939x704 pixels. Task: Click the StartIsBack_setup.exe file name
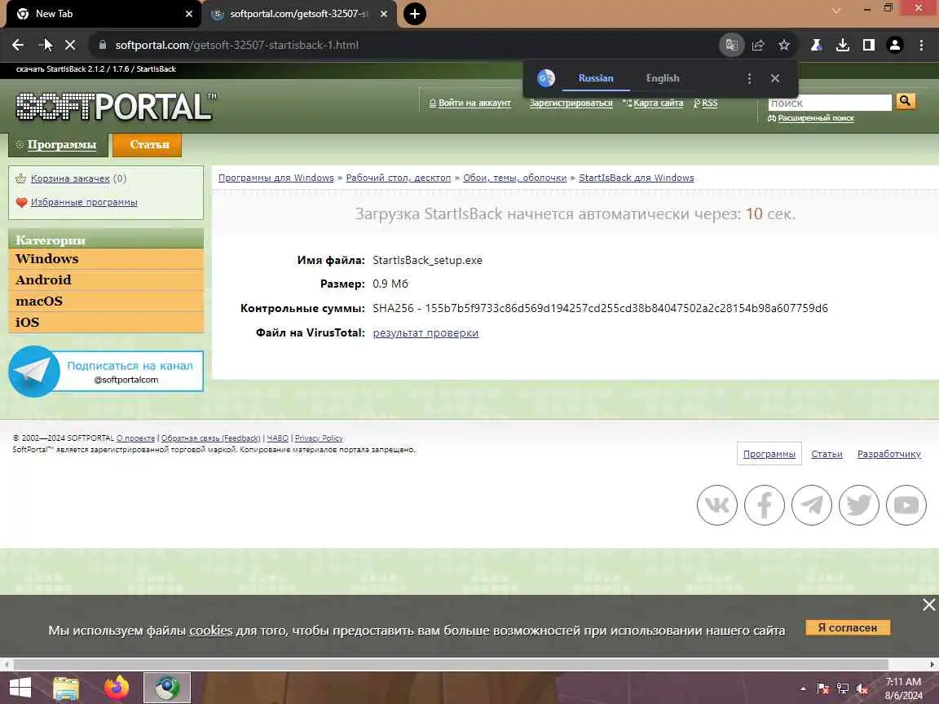[x=427, y=261]
